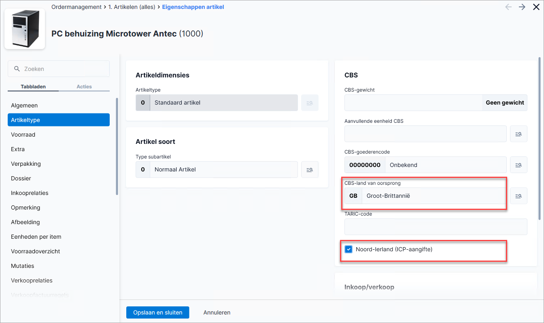Open lookup for CBS-goederencode

[x=518, y=165]
